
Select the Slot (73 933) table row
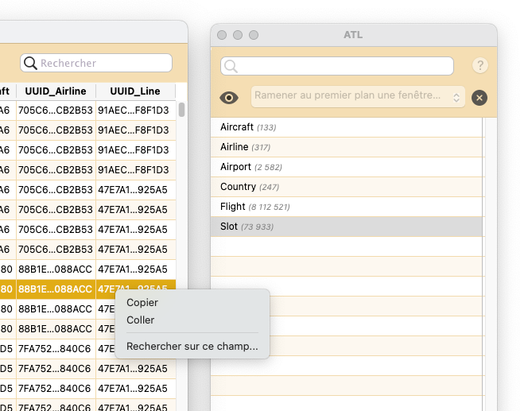point(347,227)
